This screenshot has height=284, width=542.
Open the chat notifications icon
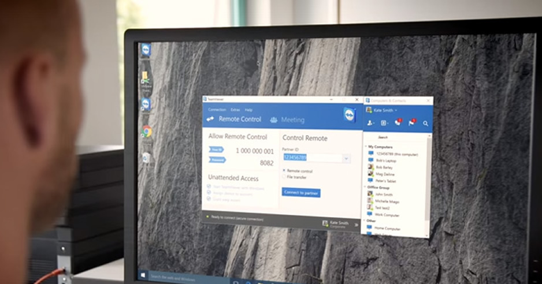click(398, 122)
